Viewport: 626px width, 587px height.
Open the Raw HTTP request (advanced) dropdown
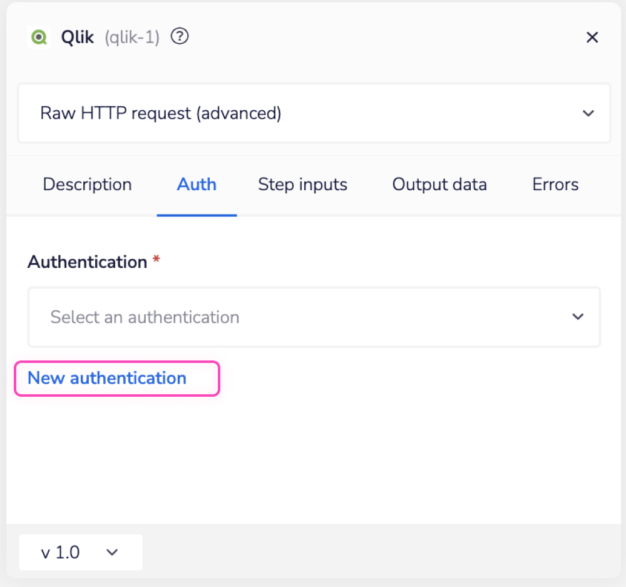313,113
